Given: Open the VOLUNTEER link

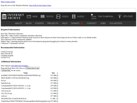Looking at the screenshot, I should pos(116,23).
